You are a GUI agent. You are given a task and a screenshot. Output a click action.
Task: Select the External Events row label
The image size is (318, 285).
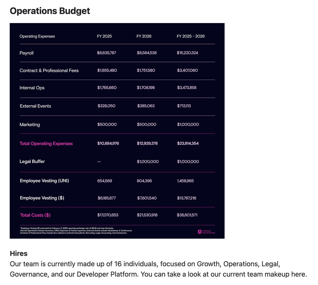tap(35, 106)
